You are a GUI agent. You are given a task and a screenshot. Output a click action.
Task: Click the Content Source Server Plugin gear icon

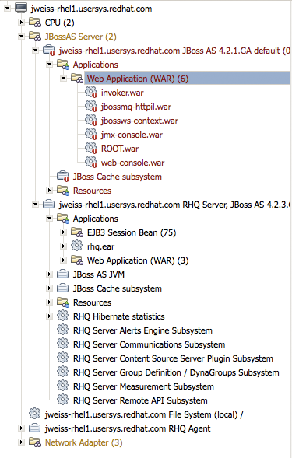click(x=62, y=358)
